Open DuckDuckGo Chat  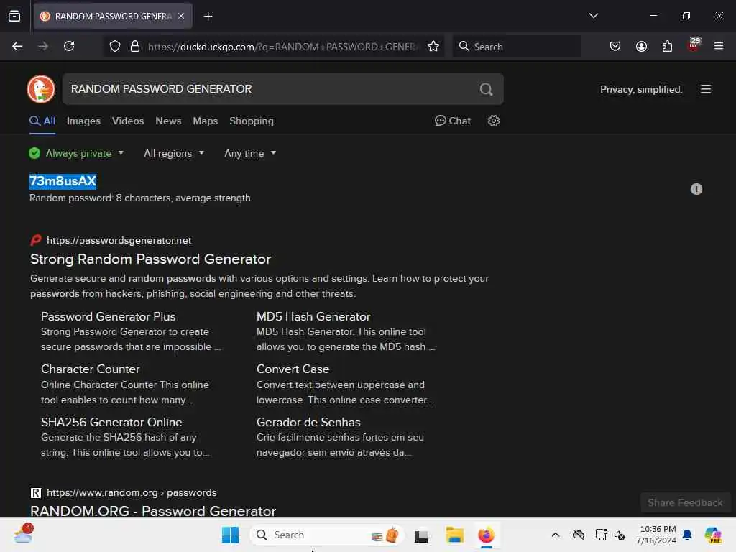pos(453,121)
